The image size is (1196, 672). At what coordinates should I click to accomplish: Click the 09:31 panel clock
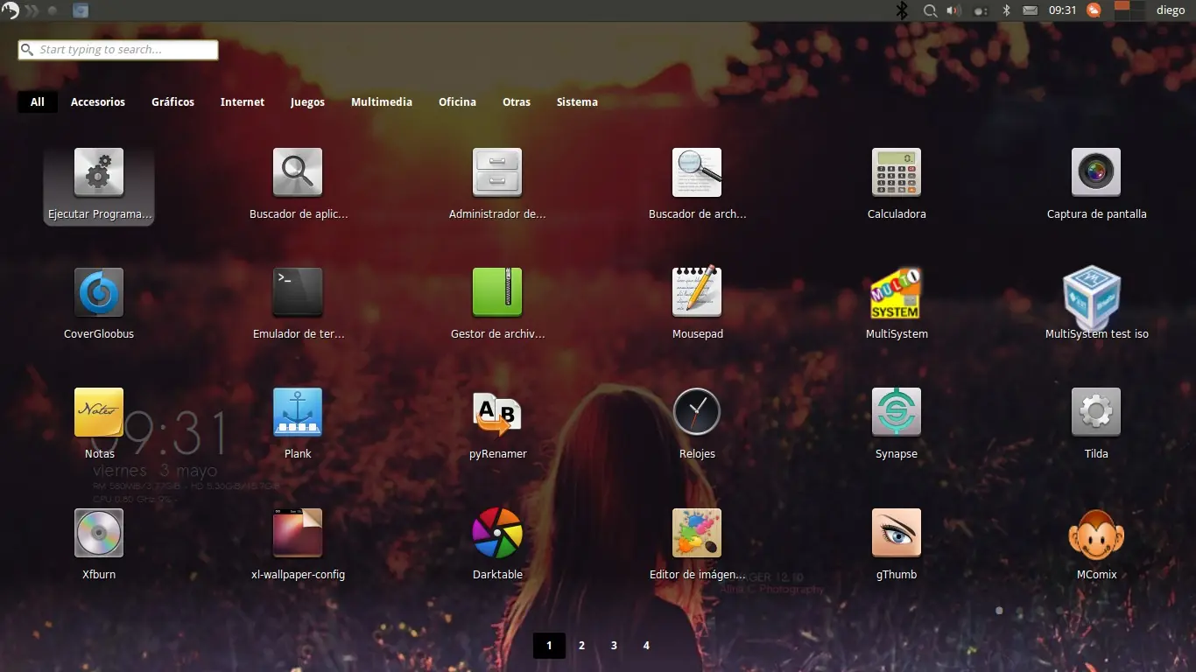pos(1062,10)
